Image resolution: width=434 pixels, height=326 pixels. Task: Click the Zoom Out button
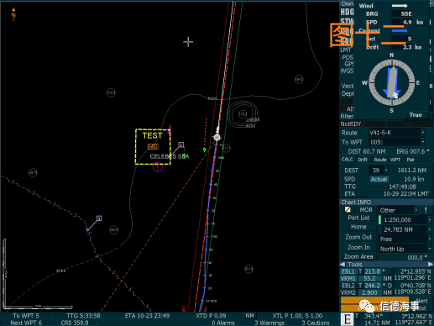pyautogui.click(x=358, y=237)
